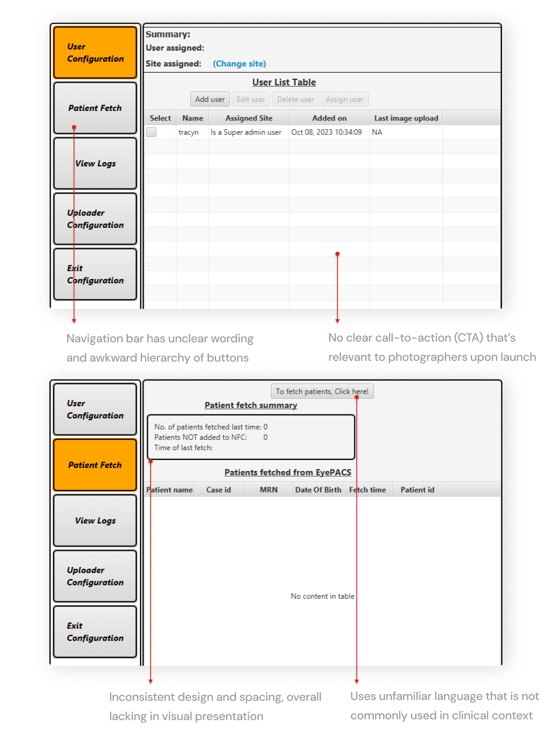
Task: Click Exit Configuration in the bottom screenshot
Action: 95,632
